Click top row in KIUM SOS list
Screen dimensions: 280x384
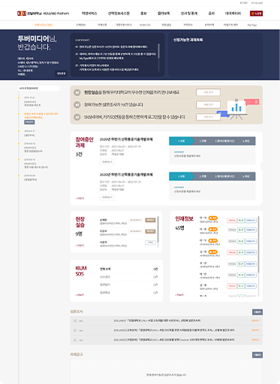click(x=128, y=269)
